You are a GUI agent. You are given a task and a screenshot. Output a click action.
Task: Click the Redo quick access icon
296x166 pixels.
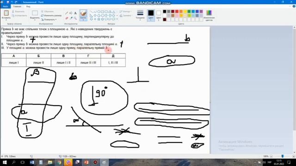point(16,2)
